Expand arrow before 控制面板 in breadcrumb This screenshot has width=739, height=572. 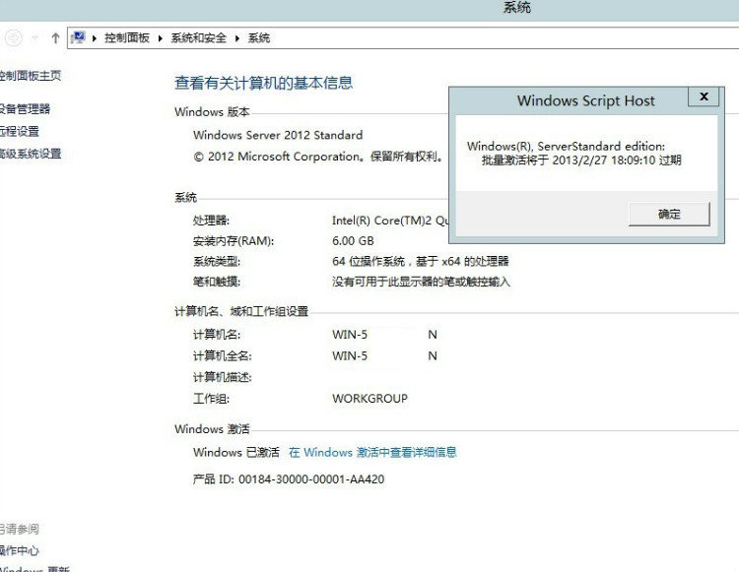[95, 38]
